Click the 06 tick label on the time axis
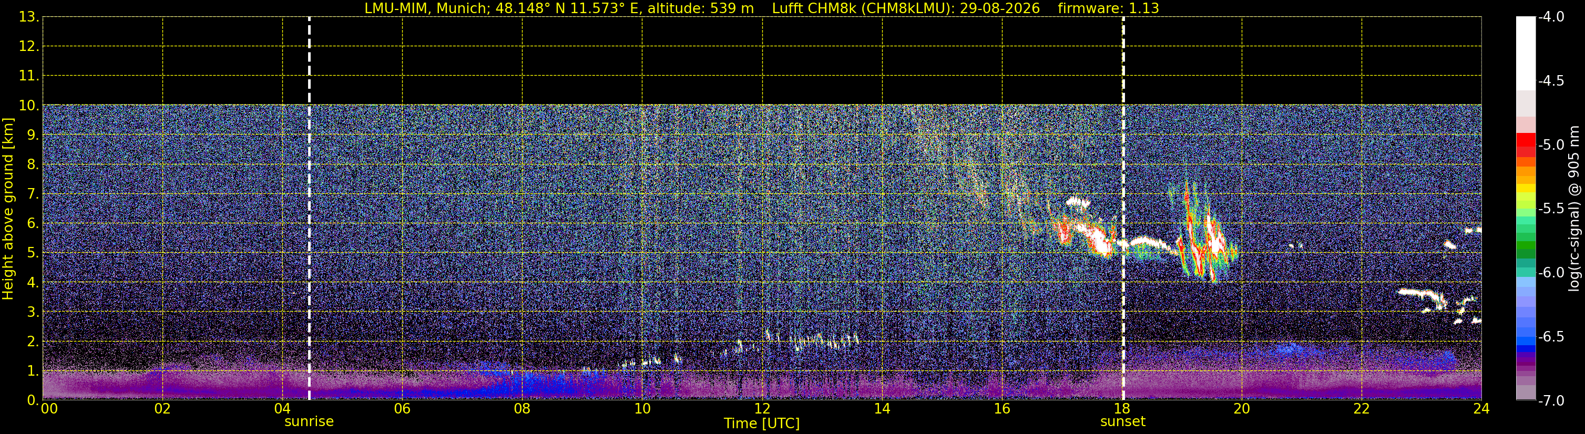Screen dimensions: 1585x434 click(x=402, y=409)
